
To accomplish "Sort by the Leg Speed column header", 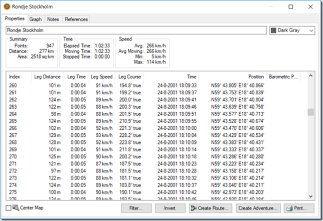I will (x=101, y=77).
